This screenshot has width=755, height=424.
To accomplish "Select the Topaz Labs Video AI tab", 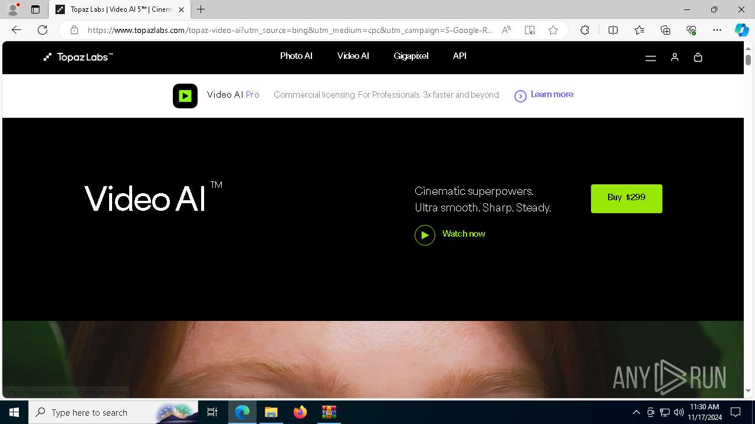I will 120,9.
